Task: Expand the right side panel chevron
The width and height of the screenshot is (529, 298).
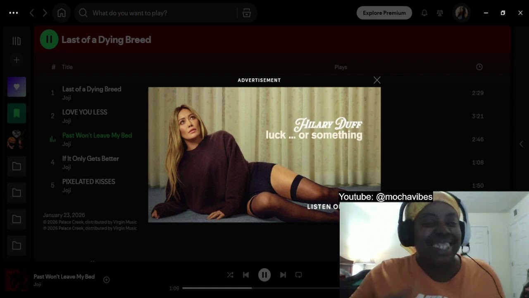Action: click(x=521, y=144)
